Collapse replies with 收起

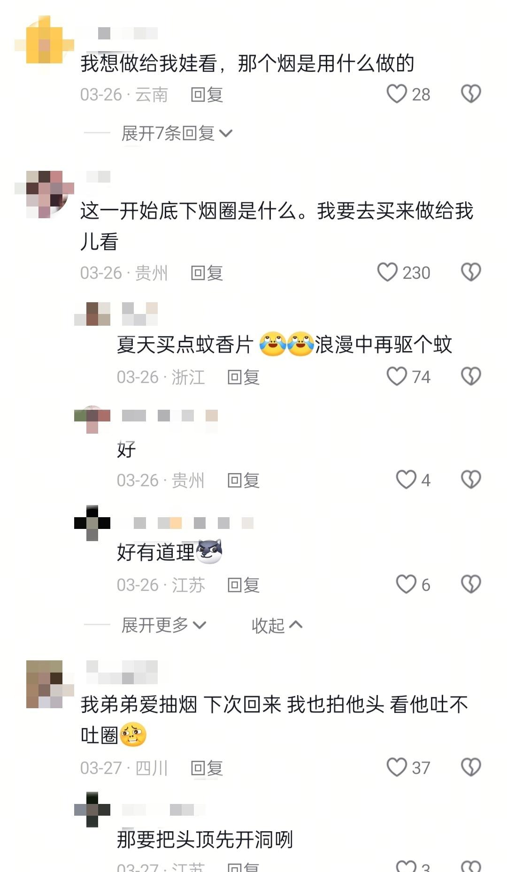(x=277, y=625)
